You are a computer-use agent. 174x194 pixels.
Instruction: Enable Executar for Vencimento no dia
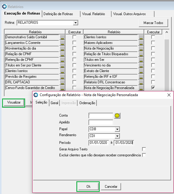[x=153, y=65]
